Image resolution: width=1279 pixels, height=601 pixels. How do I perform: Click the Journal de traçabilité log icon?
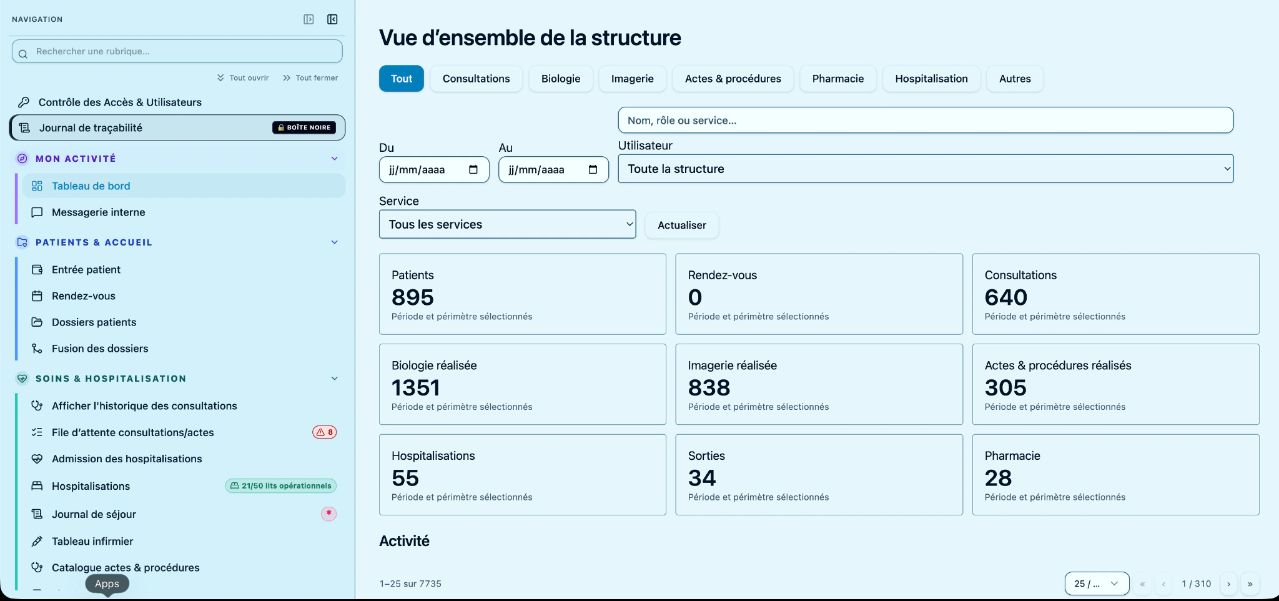tap(24, 127)
